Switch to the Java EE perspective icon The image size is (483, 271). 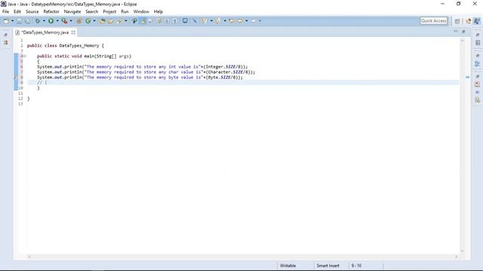coord(469,21)
